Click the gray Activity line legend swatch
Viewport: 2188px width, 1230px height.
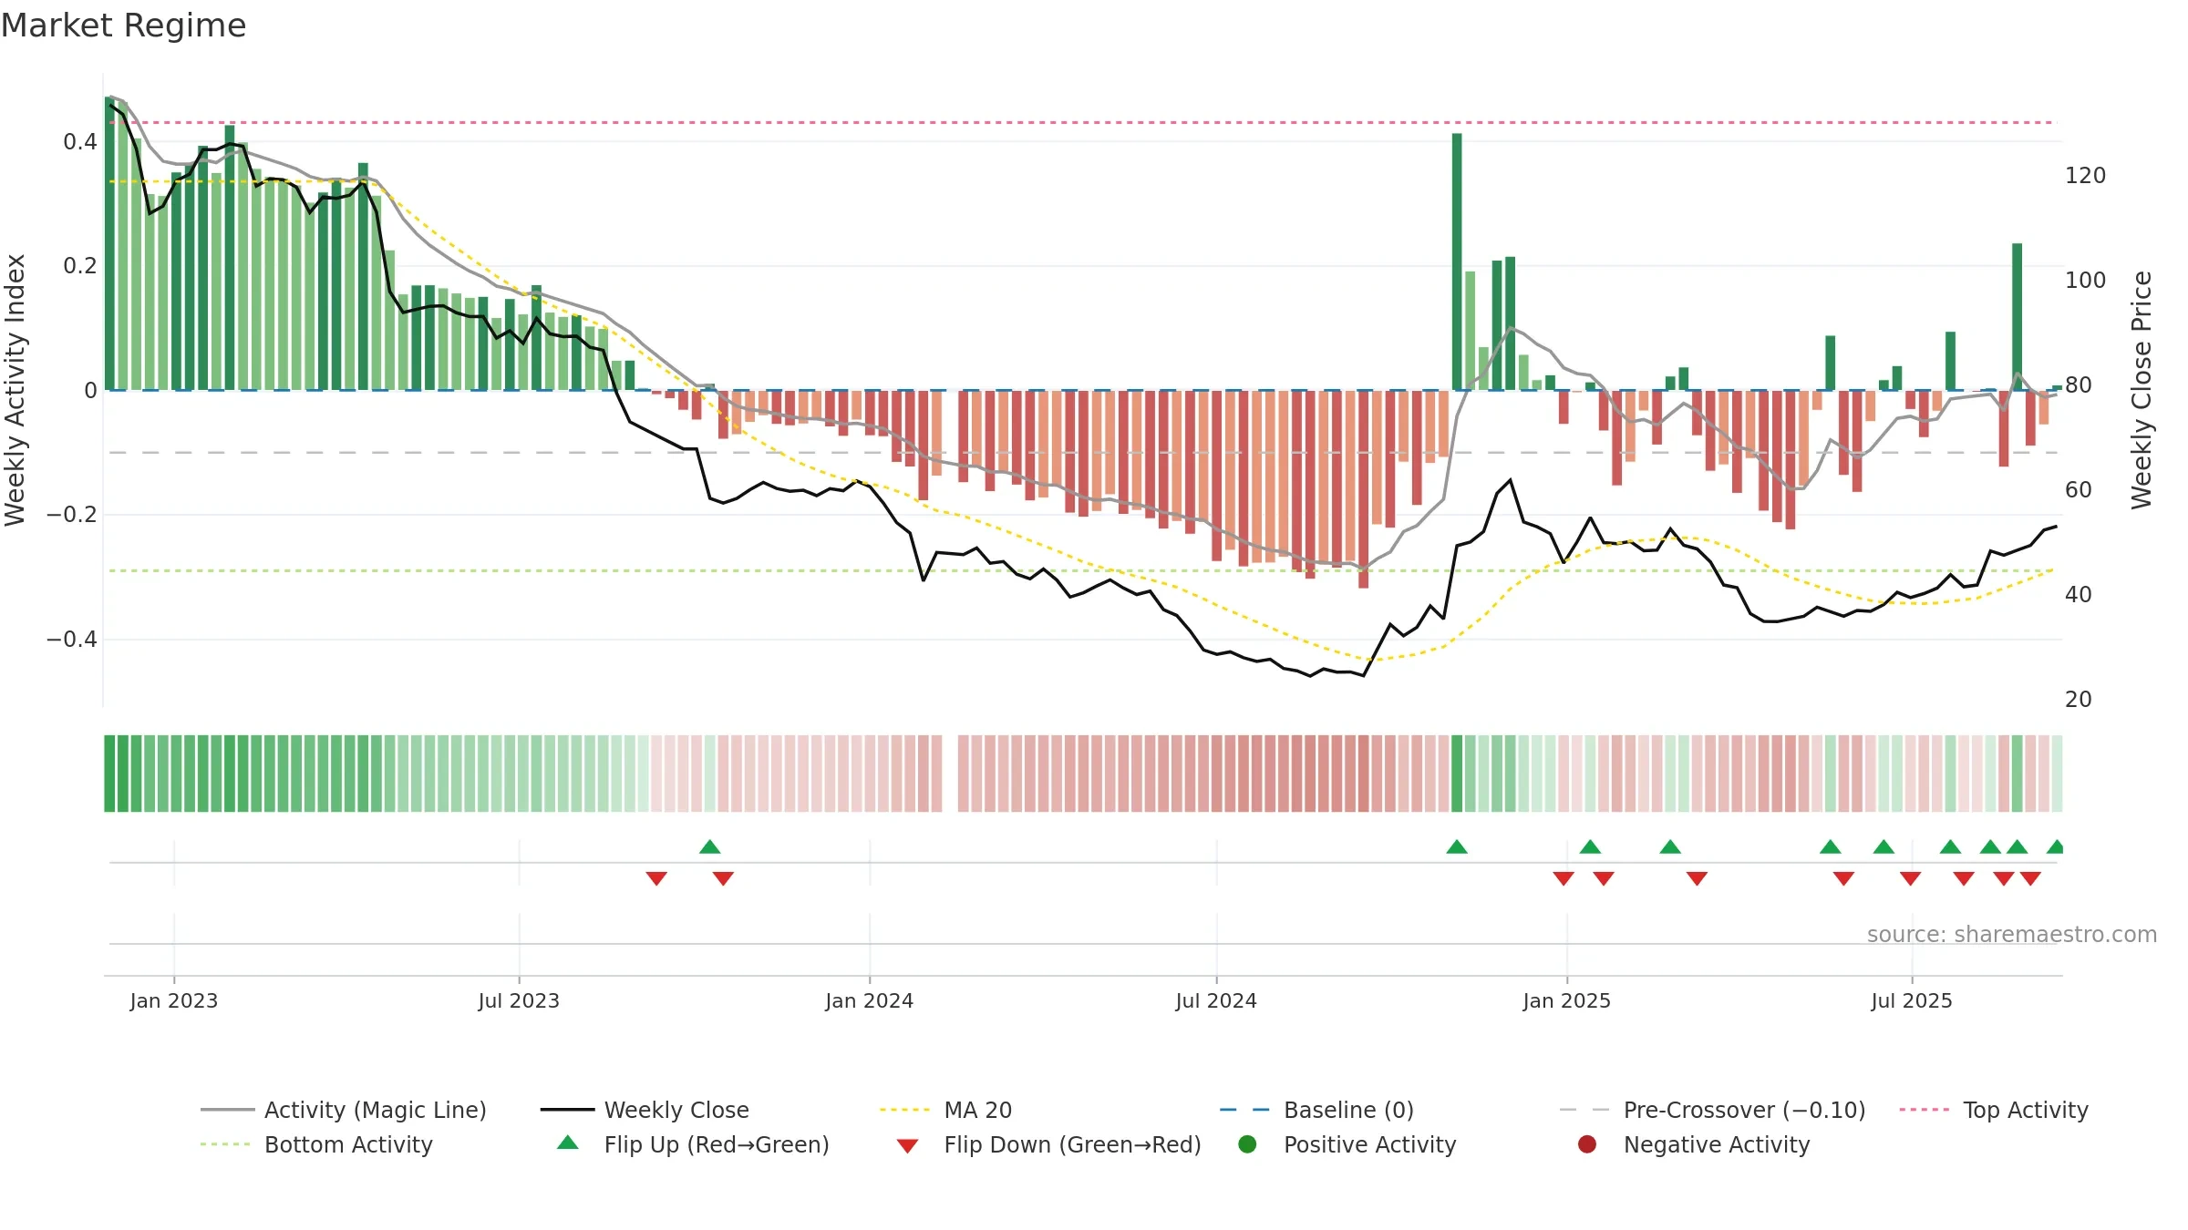point(227,1110)
